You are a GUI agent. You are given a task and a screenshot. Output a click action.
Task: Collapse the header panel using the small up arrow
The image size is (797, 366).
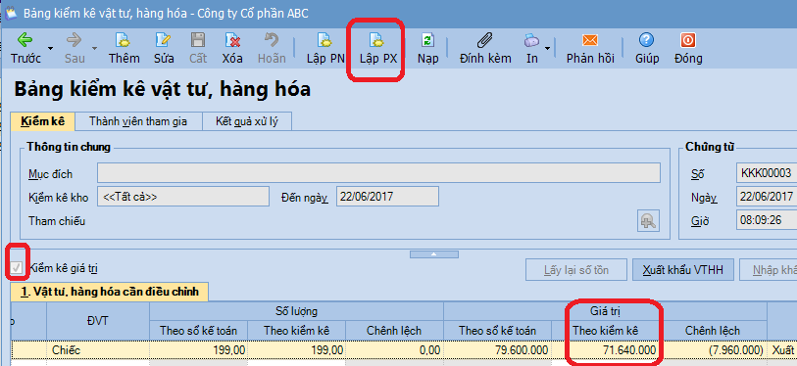pyautogui.click(x=433, y=253)
